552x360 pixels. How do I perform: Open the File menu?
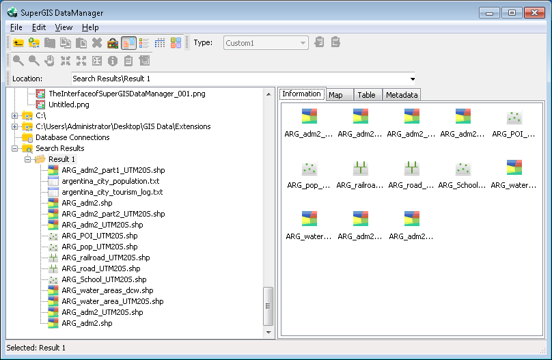point(16,27)
